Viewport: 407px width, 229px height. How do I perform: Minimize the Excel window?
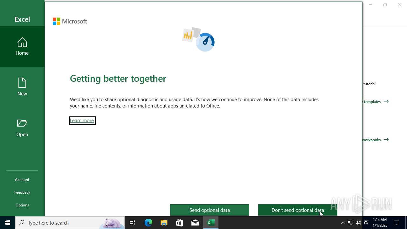[370, 5]
